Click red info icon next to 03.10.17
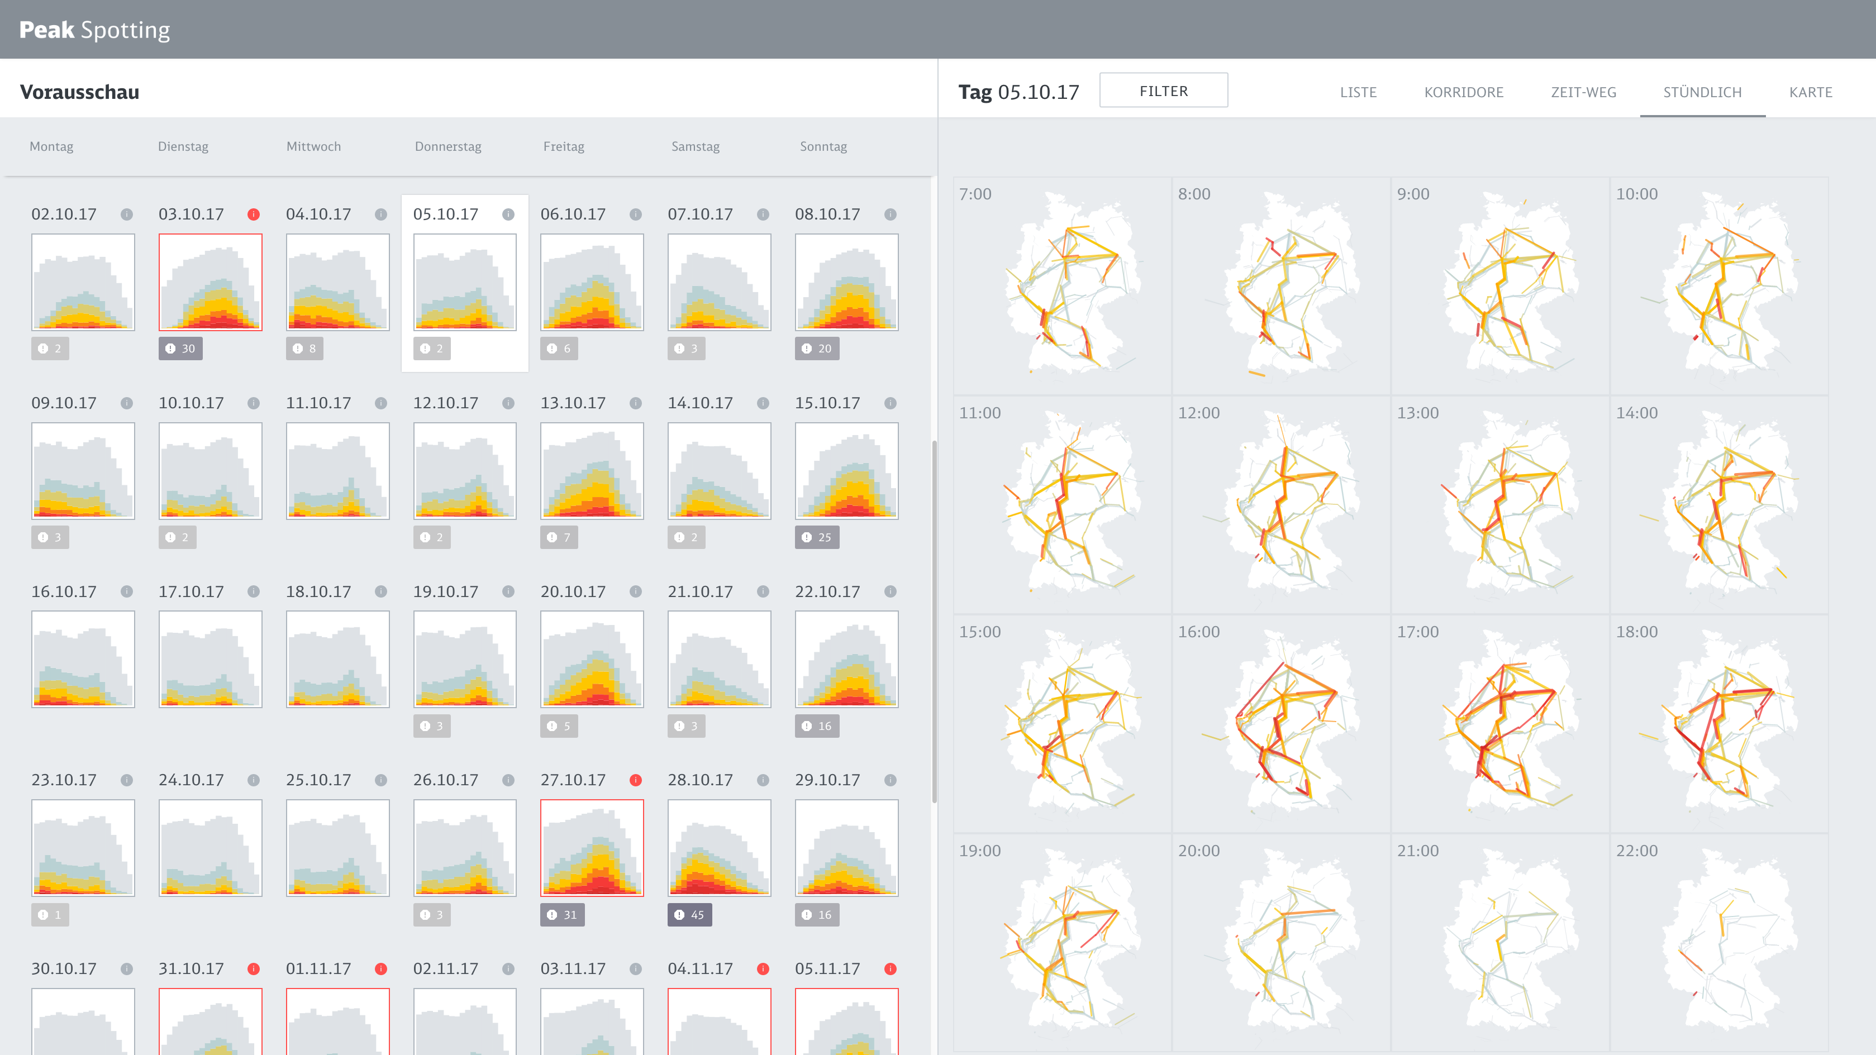 pos(254,214)
